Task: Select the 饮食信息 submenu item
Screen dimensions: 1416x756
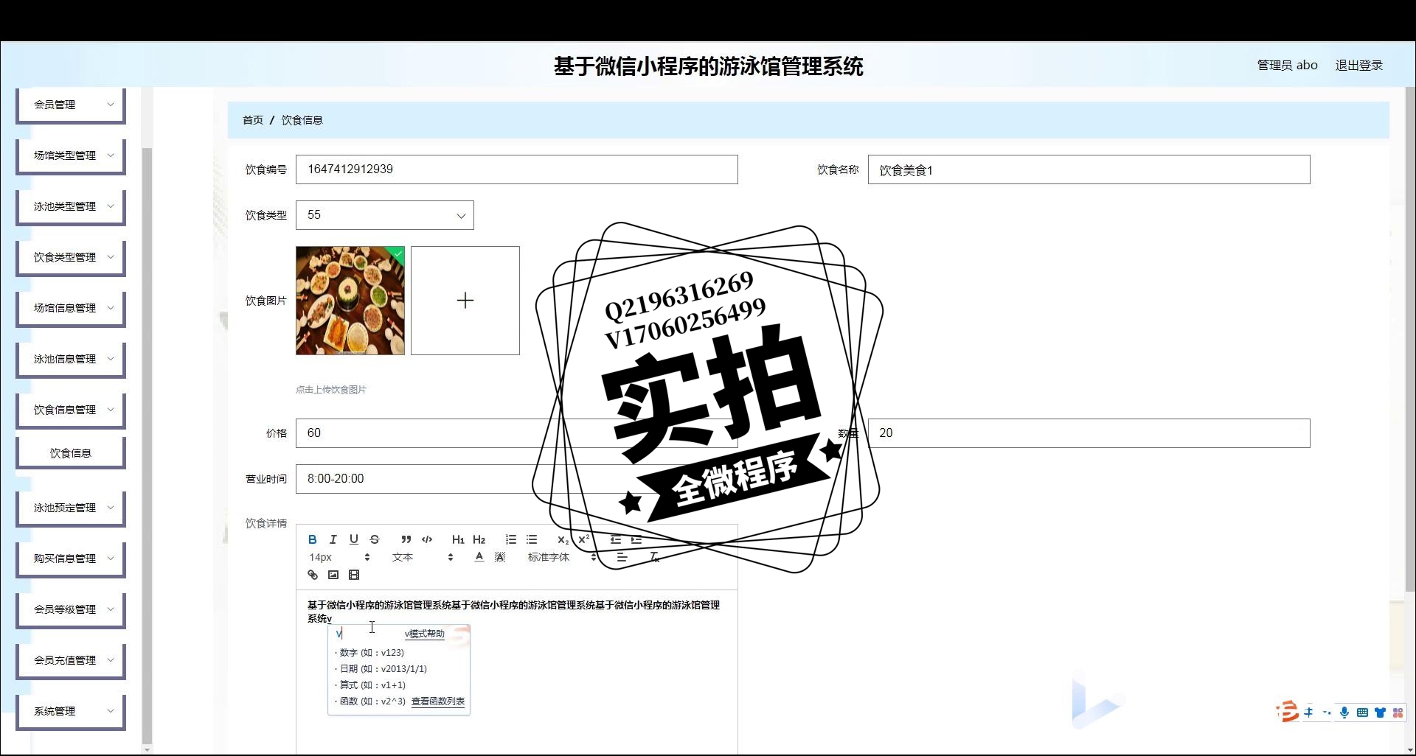Action: (71, 453)
